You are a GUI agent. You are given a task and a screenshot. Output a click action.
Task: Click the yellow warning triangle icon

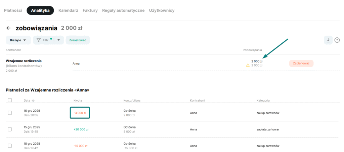pyautogui.click(x=248, y=66)
